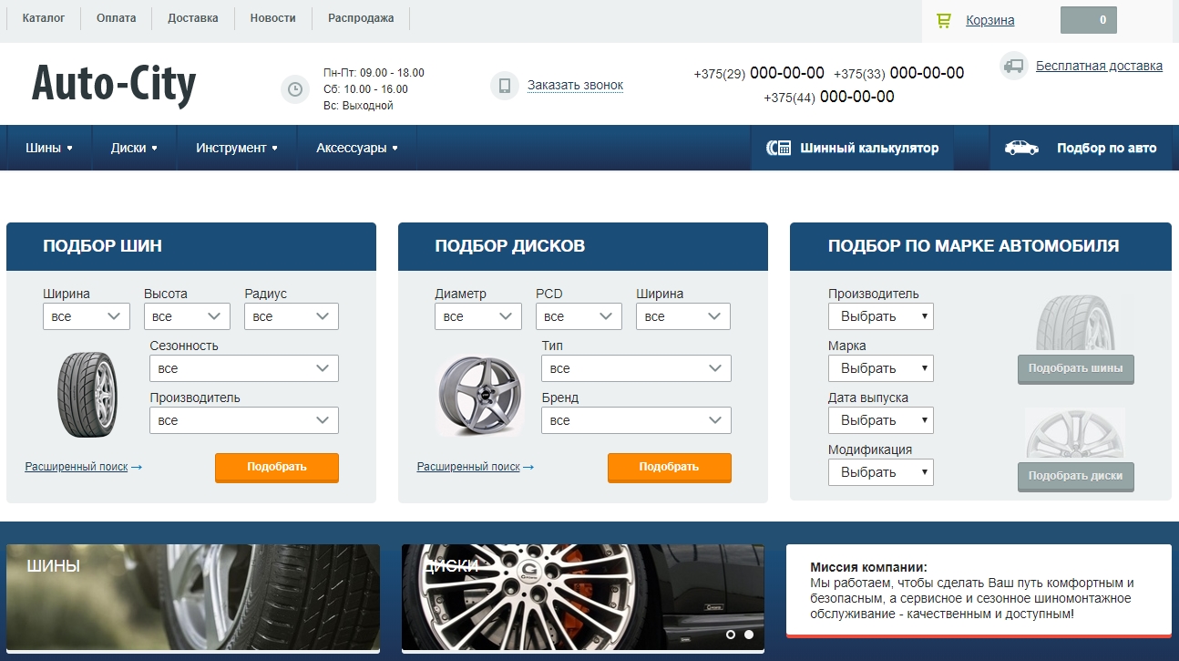Click the ПОДБОР ДИСКОВ panel header
The width and height of the screenshot is (1179, 661).
[583, 246]
